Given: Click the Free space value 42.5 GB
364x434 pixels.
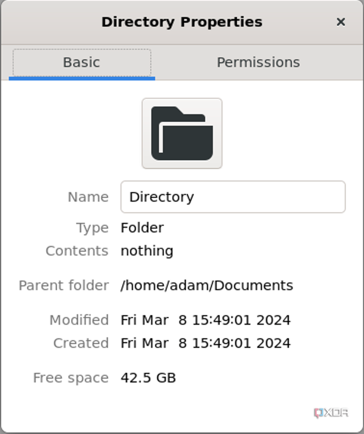Looking at the screenshot, I should click(147, 377).
